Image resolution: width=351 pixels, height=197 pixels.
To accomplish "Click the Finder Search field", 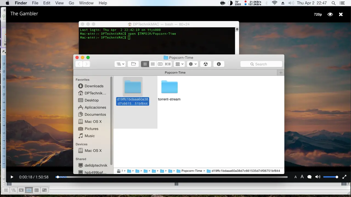I will (261, 64).
